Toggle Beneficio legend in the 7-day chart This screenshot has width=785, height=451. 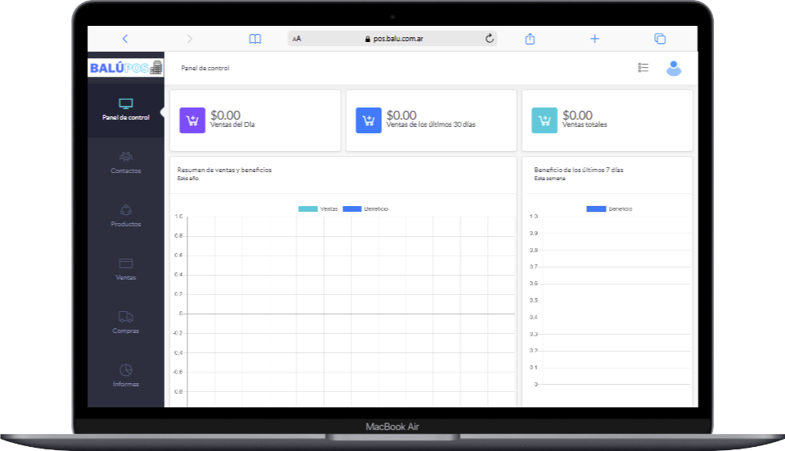coord(609,209)
